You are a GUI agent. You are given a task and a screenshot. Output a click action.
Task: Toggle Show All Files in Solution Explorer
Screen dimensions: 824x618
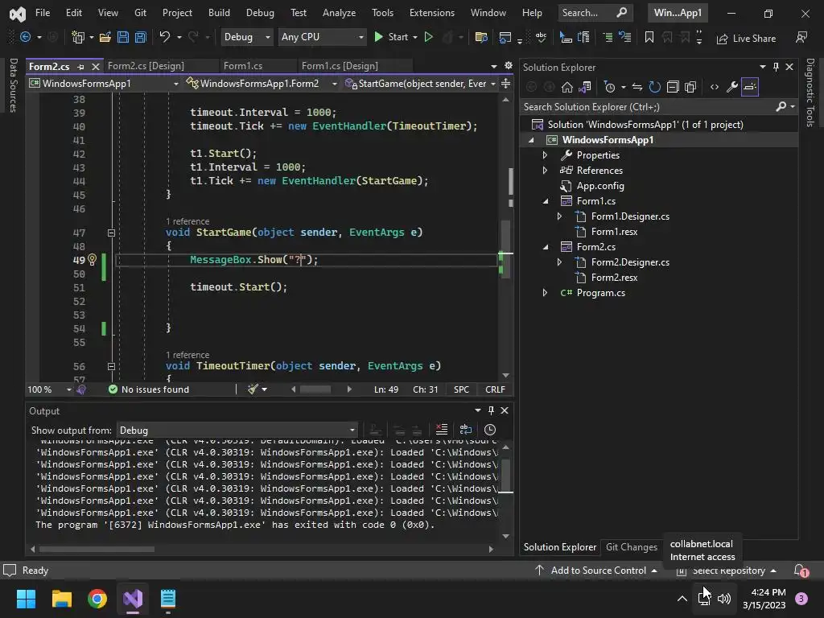[x=690, y=87]
